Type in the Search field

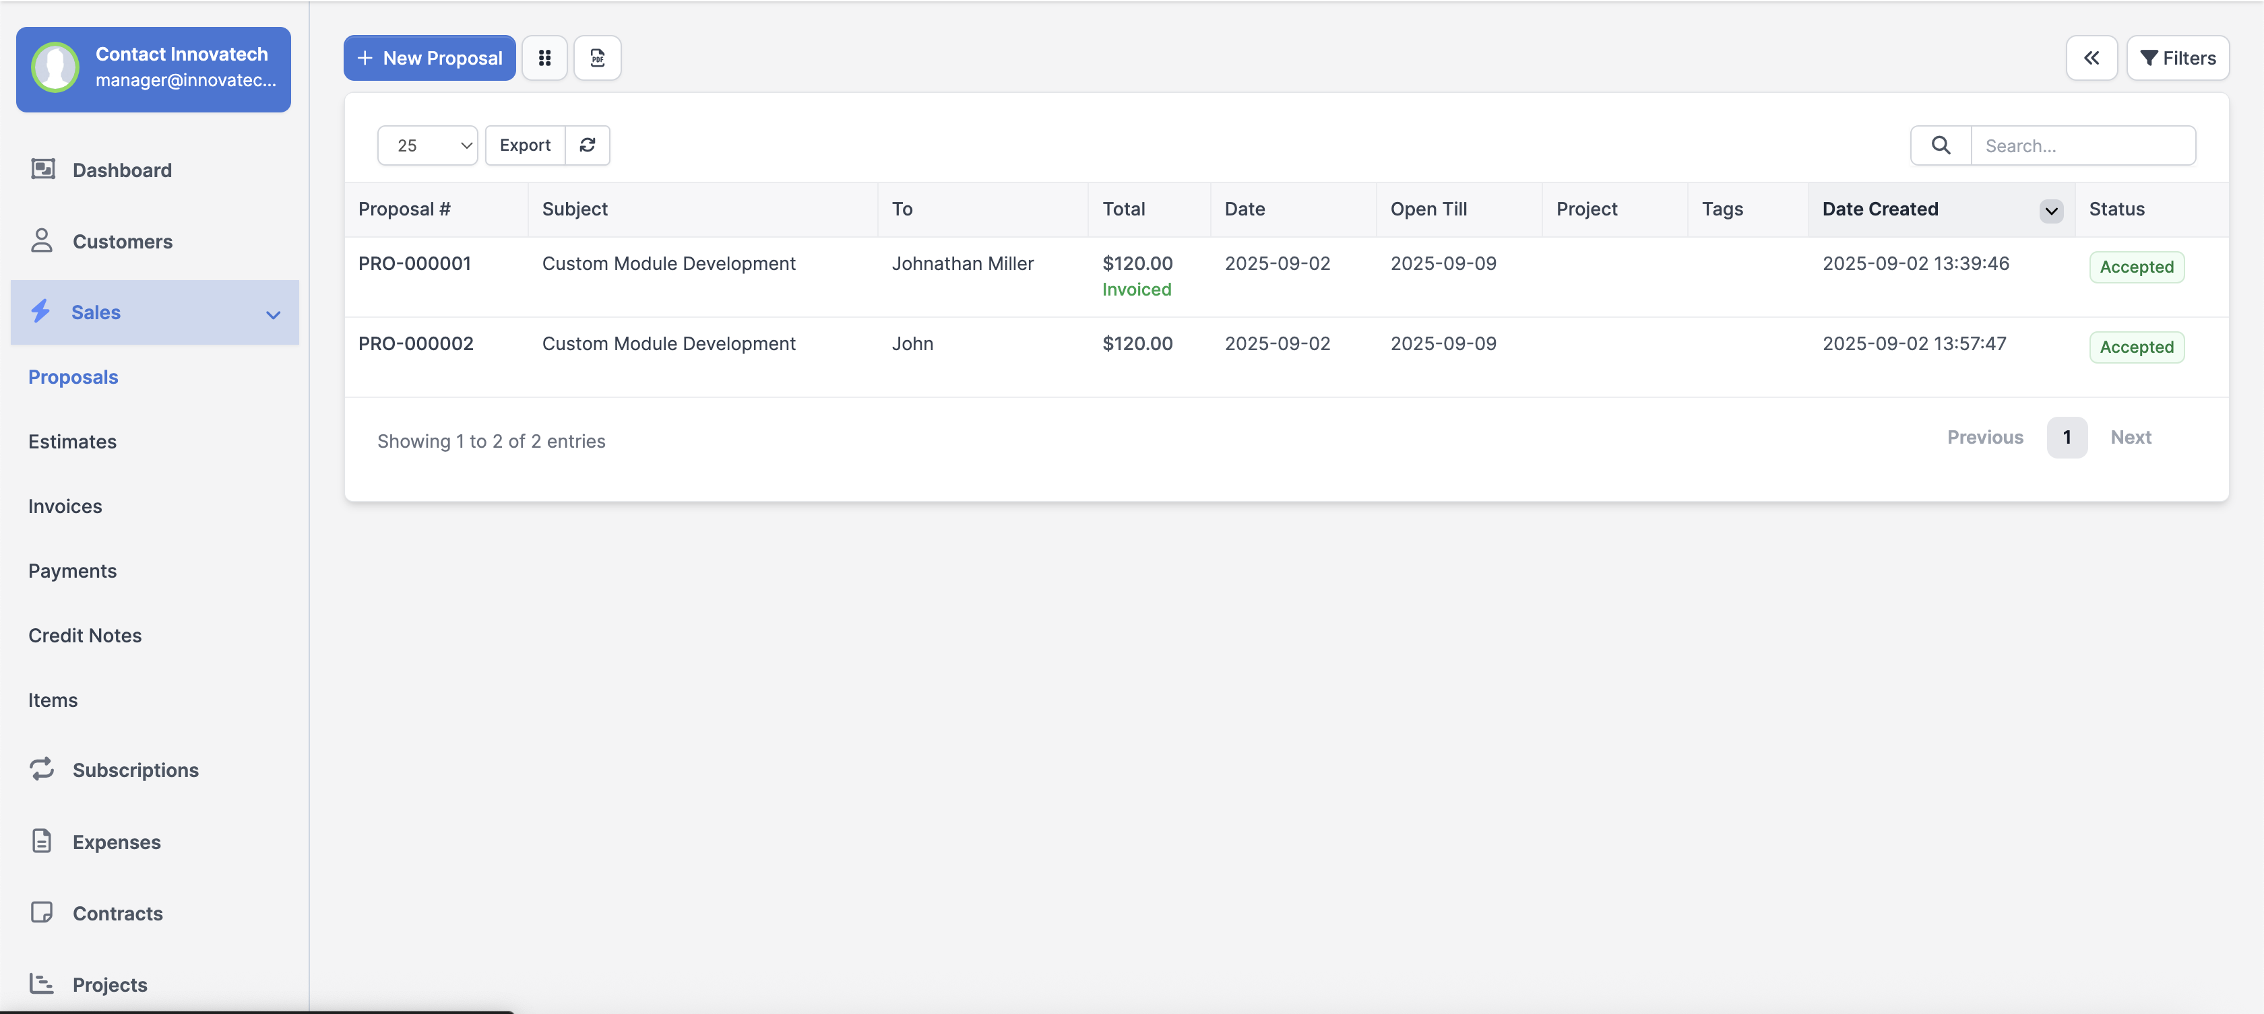(x=2085, y=145)
